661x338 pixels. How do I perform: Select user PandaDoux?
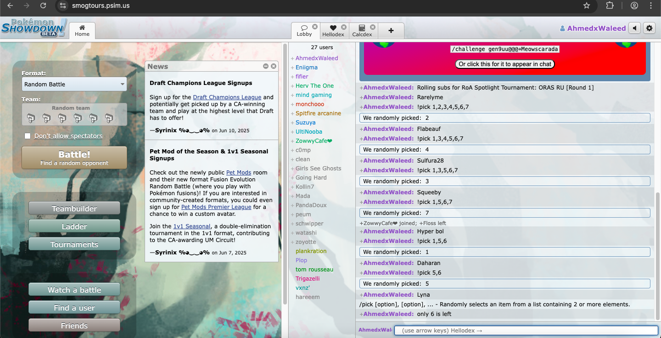click(x=311, y=205)
